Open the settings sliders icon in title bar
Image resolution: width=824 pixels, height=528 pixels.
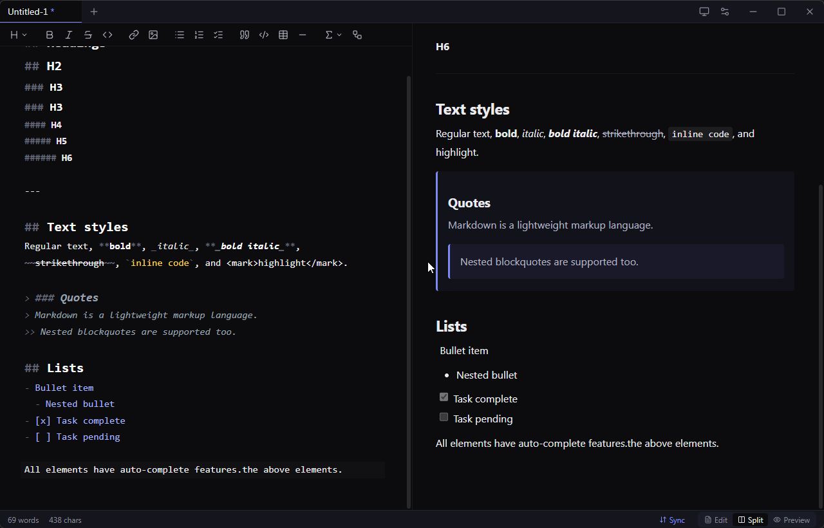pos(725,12)
